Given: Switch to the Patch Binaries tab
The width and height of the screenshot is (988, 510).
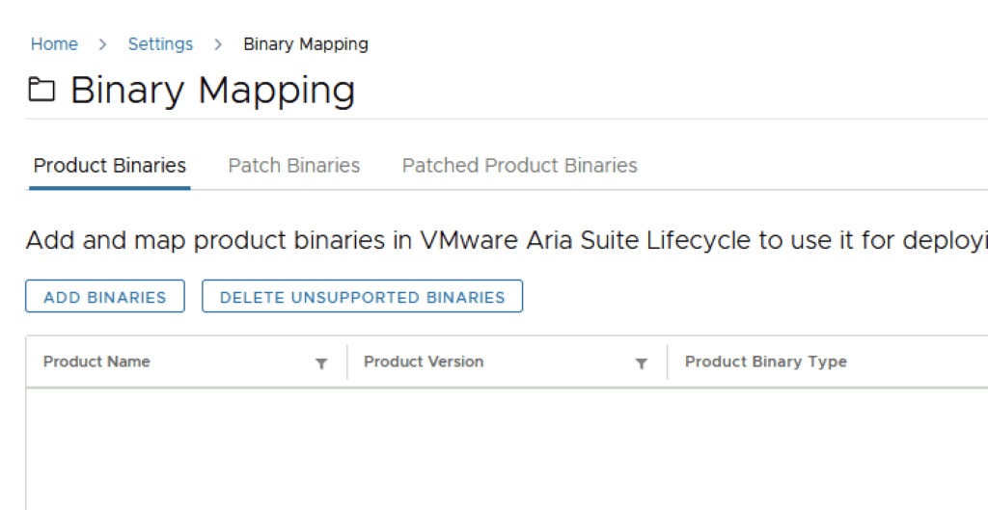Looking at the screenshot, I should tap(294, 166).
